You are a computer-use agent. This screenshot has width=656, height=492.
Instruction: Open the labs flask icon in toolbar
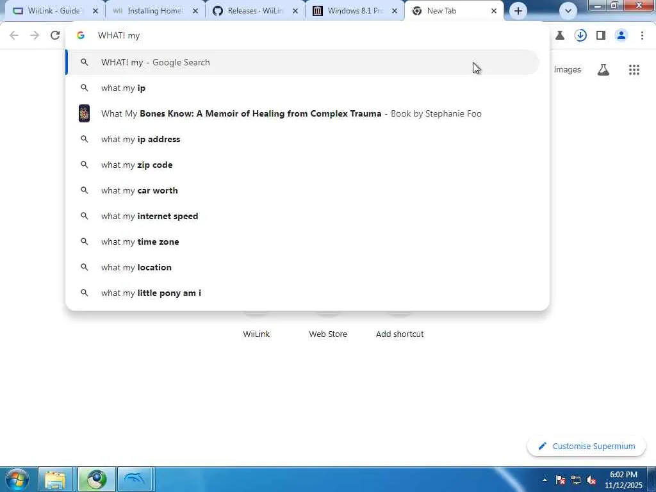pyautogui.click(x=560, y=36)
